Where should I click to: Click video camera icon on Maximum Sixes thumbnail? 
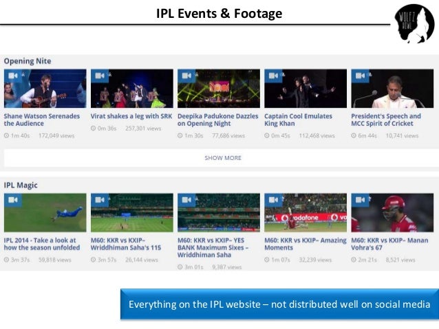(x=186, y=200)
